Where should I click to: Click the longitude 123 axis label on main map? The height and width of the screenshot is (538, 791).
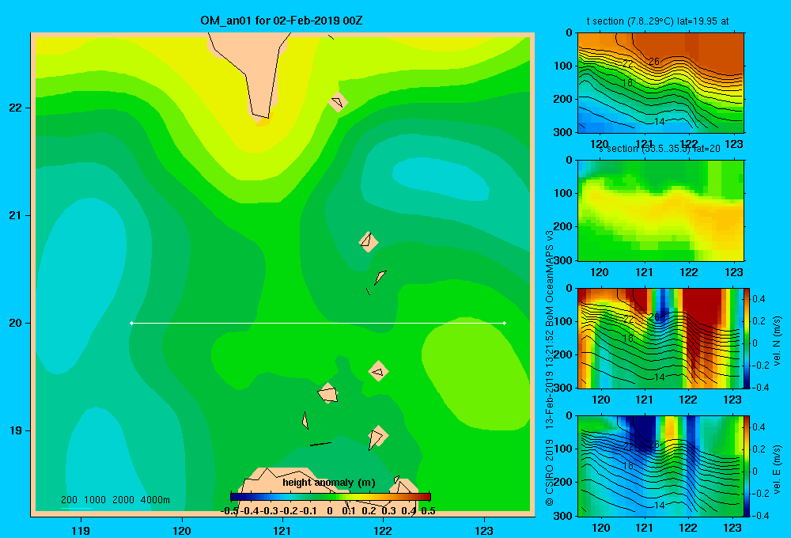click(484, 530)
